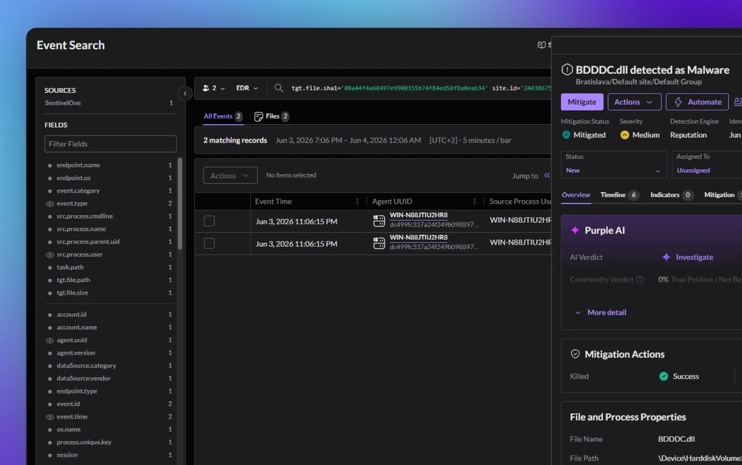Click the Mitigation Actions shield icon
Screen dimensions: 742x465
(x=575, y=354)
